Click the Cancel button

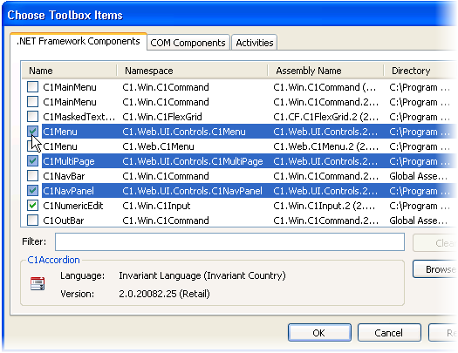(389, 333)
